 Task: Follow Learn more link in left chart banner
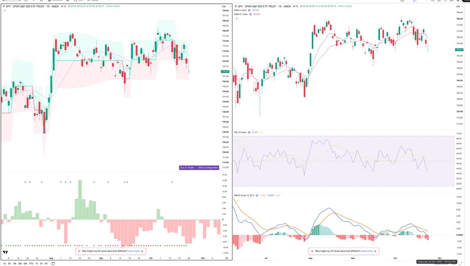[x=134, y=251]
